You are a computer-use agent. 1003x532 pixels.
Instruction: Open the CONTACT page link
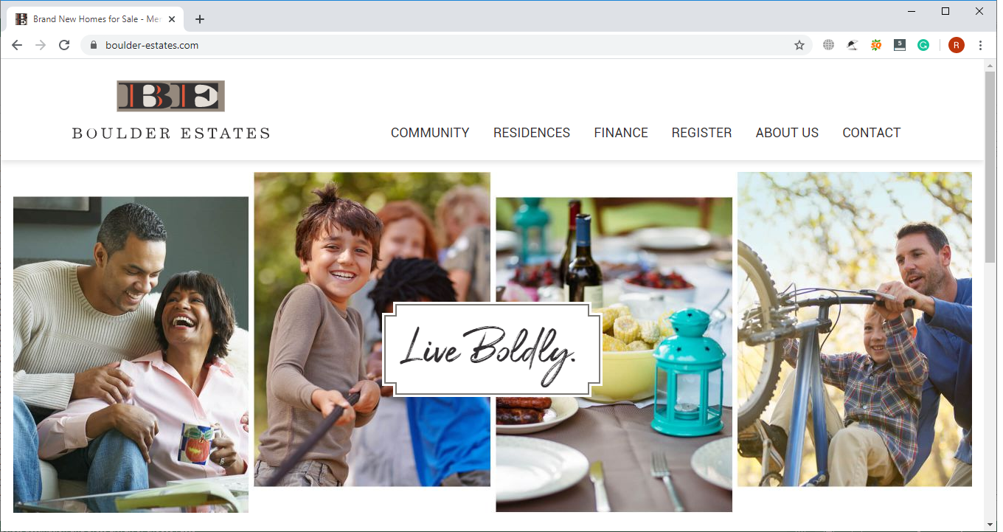coord(872,133)
